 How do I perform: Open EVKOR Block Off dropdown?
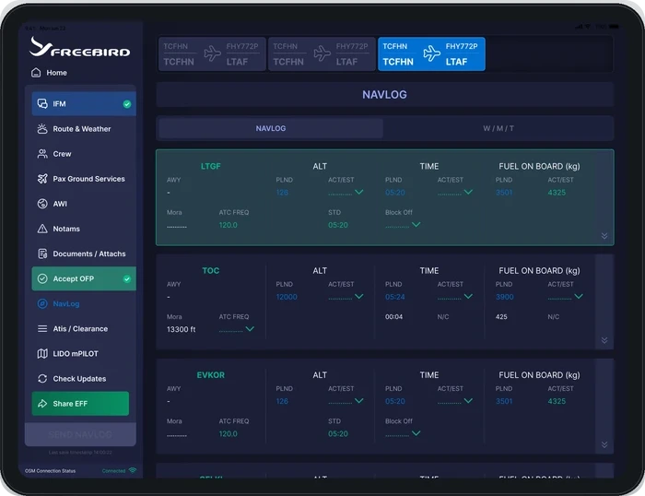416,433
